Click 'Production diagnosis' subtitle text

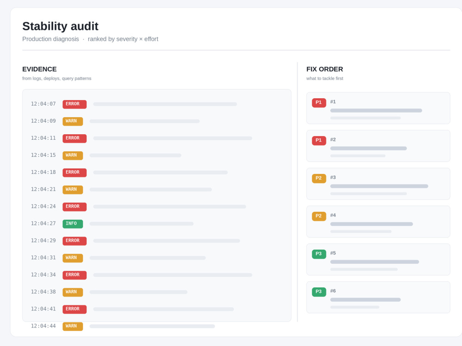pos(51,39)
